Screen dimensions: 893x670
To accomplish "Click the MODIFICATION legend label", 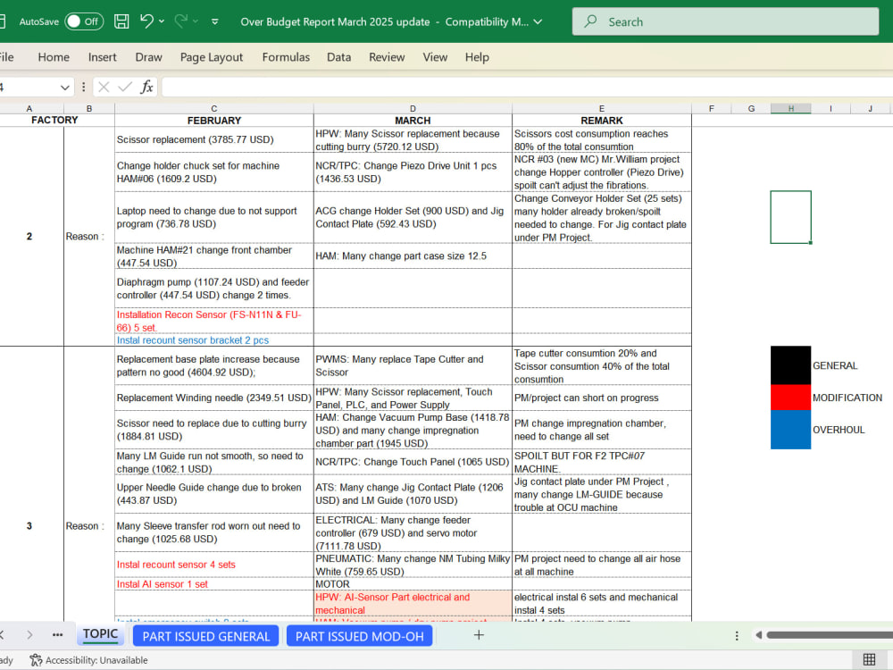I will [847, 398].
